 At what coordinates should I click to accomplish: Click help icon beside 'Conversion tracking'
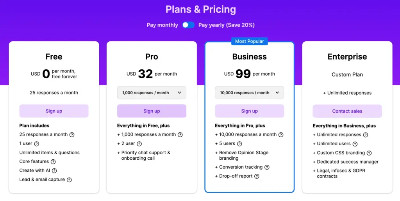(x=267, y=167)
